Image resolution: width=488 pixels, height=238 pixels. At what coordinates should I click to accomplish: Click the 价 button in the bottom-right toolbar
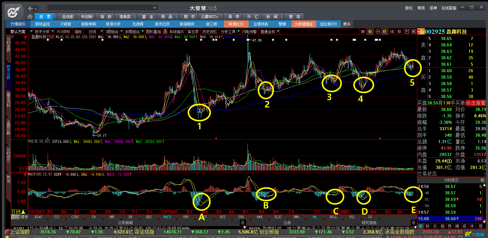(435, 226)
